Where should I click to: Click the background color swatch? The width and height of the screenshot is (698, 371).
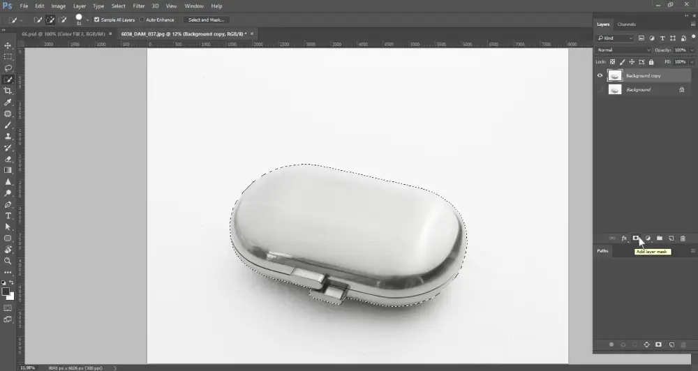(x=11, y=296)
